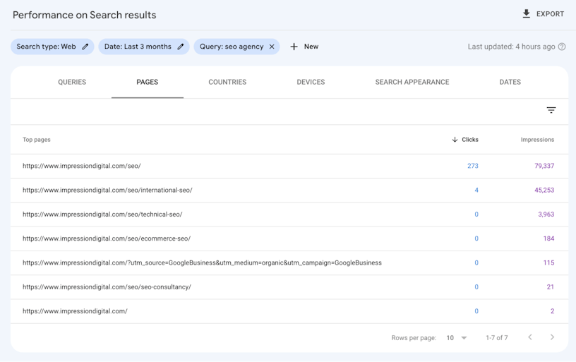This screenshot has width=576, height=362.
Task: Go to the previous page arrow
Action: coord(530,337)
